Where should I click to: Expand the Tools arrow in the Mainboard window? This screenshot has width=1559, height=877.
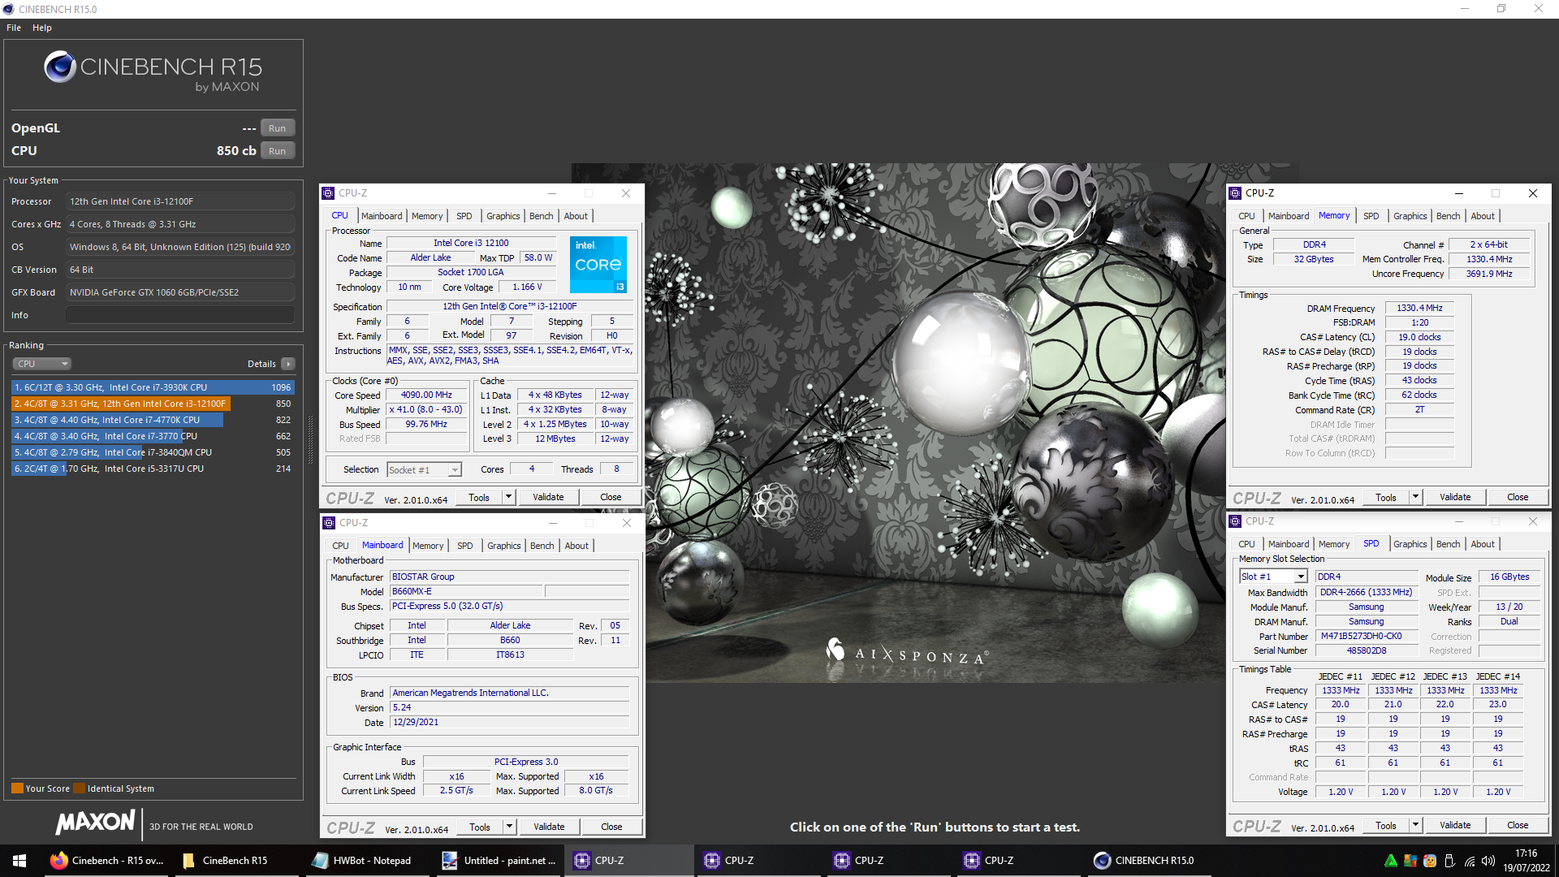[509, 827]
